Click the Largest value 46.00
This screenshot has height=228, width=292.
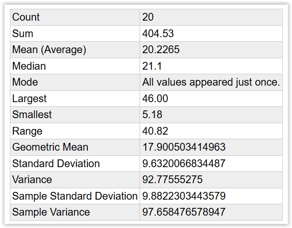pos(155,99)
